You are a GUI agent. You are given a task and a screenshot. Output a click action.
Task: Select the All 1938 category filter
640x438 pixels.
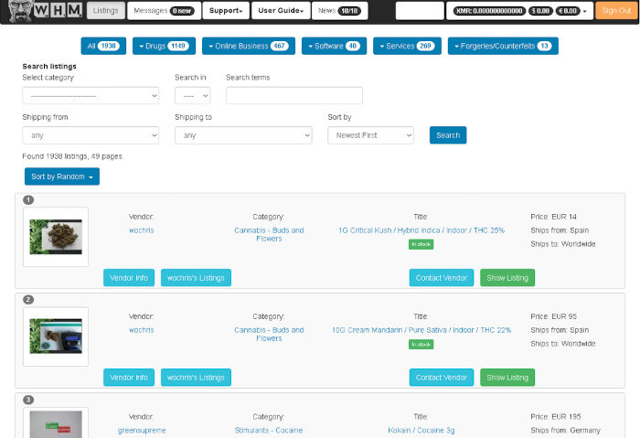(103, 46)
